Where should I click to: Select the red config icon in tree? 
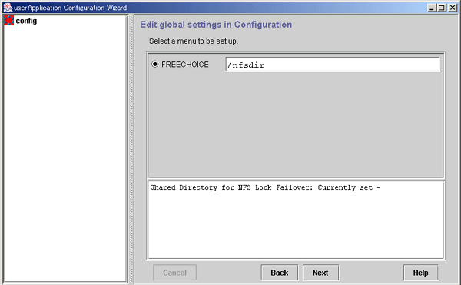8,21
